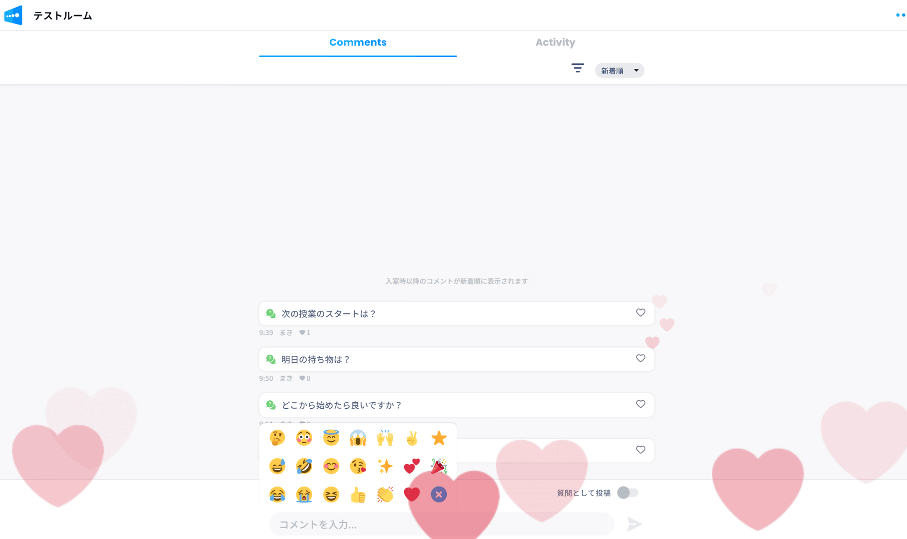
Task: Close the emoji picker panel
Action: coord(439,495)
